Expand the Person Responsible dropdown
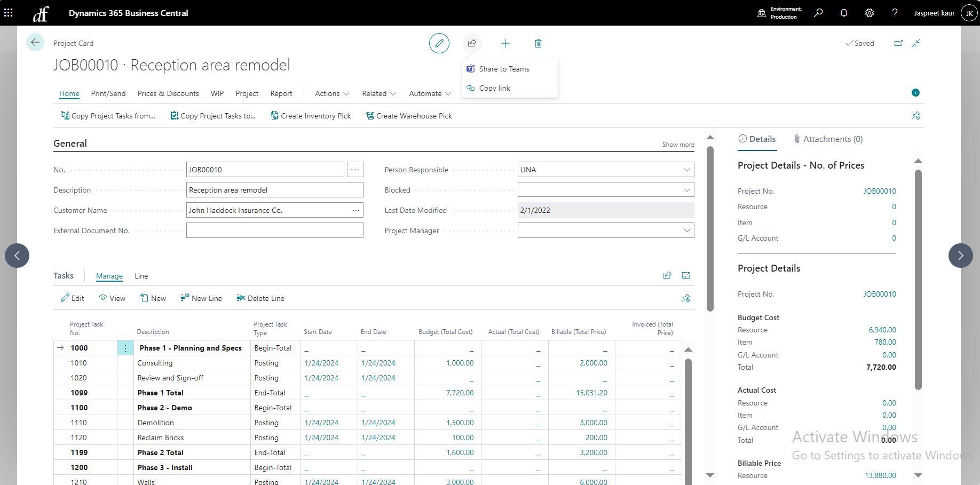This screenshot has width=980, height=485. tap(686, 170)
